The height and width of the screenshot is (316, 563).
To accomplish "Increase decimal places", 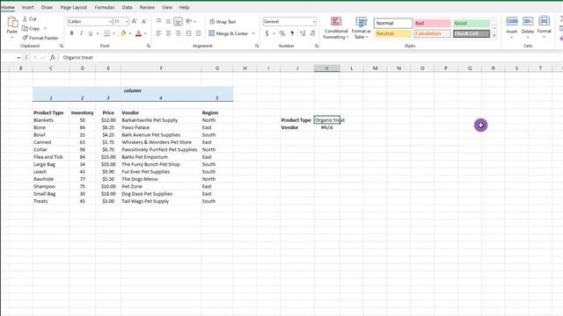I will click(x=303, y=33).
